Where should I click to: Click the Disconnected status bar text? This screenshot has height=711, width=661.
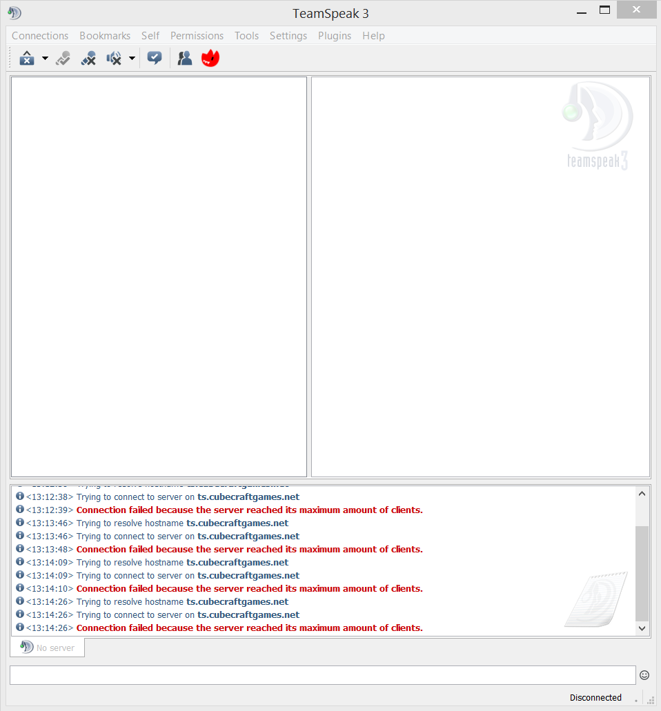(x=595, y=697)
